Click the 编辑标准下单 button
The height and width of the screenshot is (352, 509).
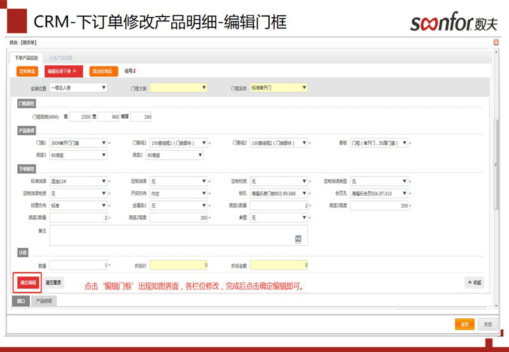(x=64, y=71)
